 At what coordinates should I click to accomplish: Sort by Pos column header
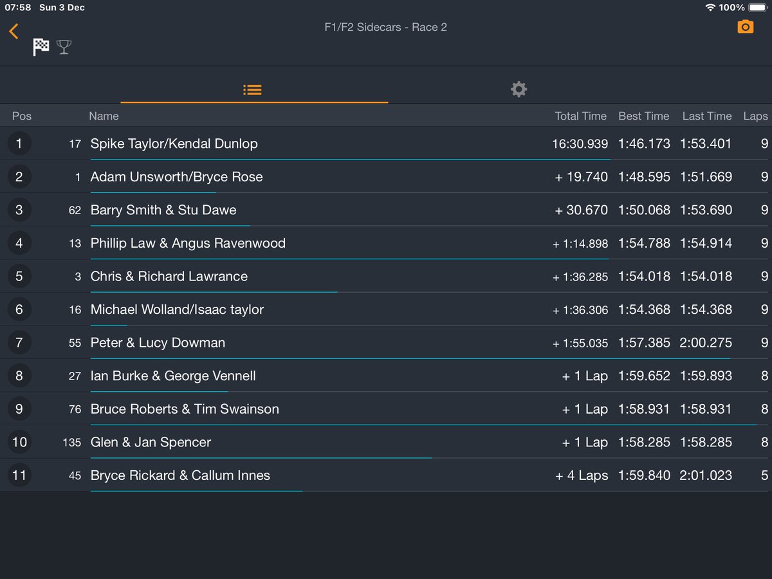pyautogui.click(x=22, y=116)
